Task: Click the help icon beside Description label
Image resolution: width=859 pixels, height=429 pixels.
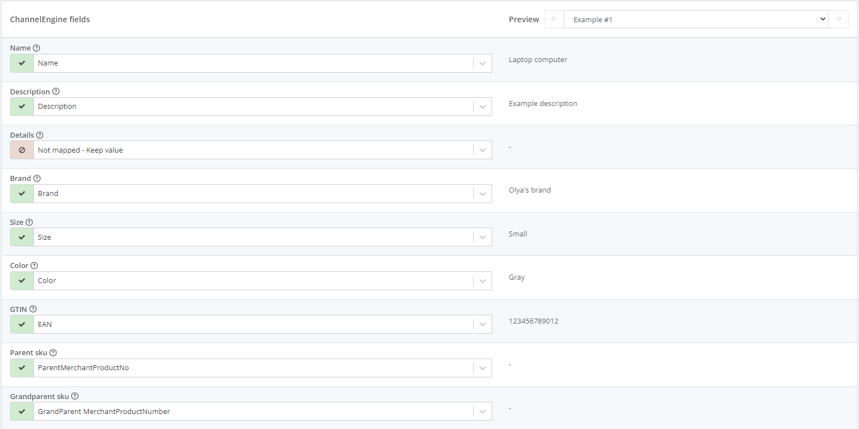Action: pos(56,92)
